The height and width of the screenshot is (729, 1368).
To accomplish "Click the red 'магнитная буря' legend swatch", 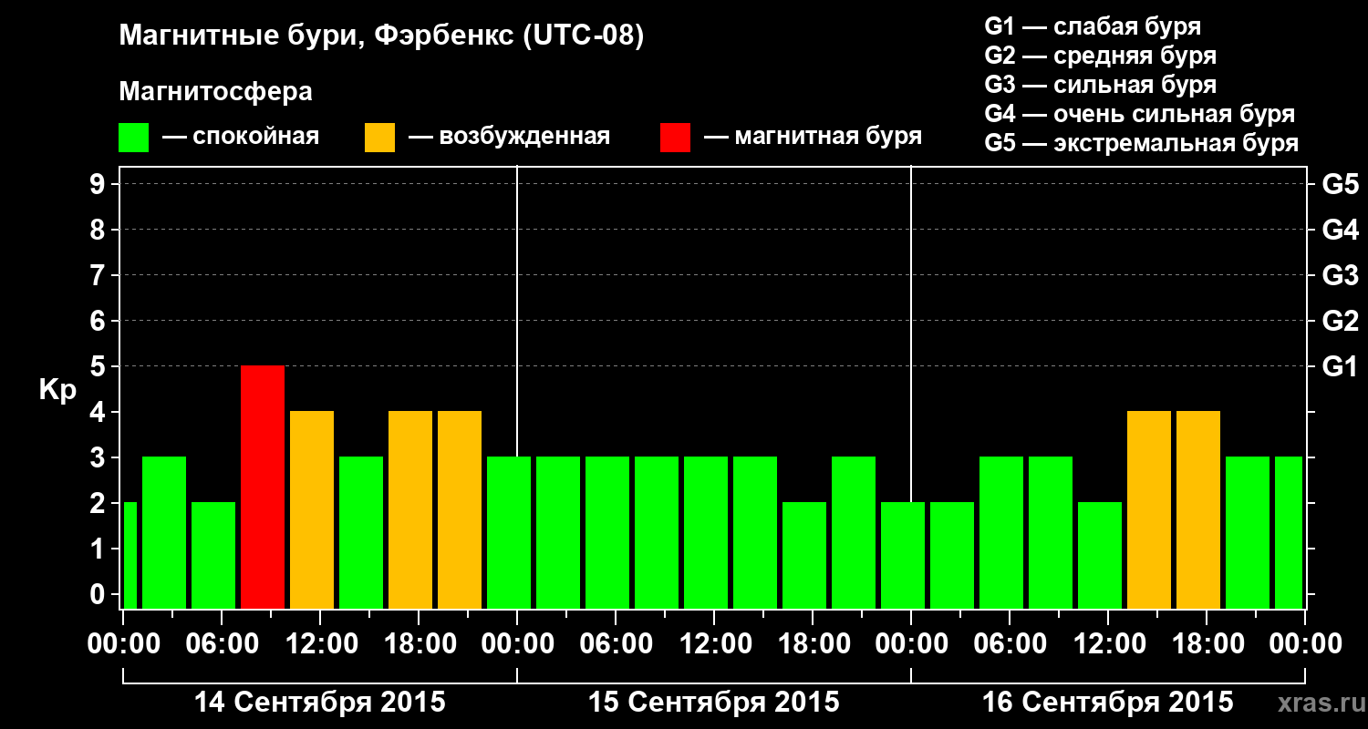I will click(675, 138).
